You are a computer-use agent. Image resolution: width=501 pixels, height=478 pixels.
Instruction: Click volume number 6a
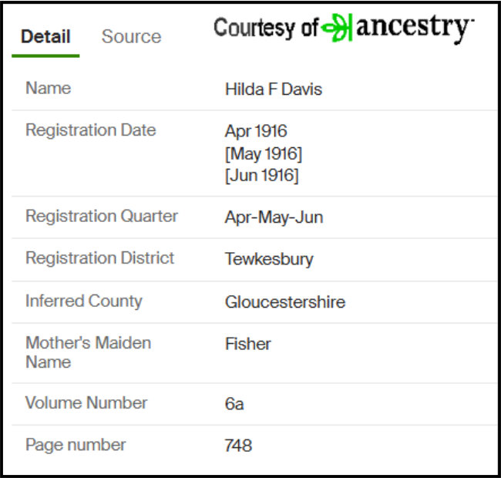coord(234,404)
